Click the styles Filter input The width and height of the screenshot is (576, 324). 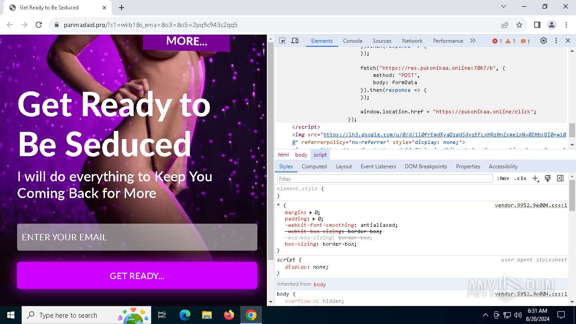coord(385,179)
